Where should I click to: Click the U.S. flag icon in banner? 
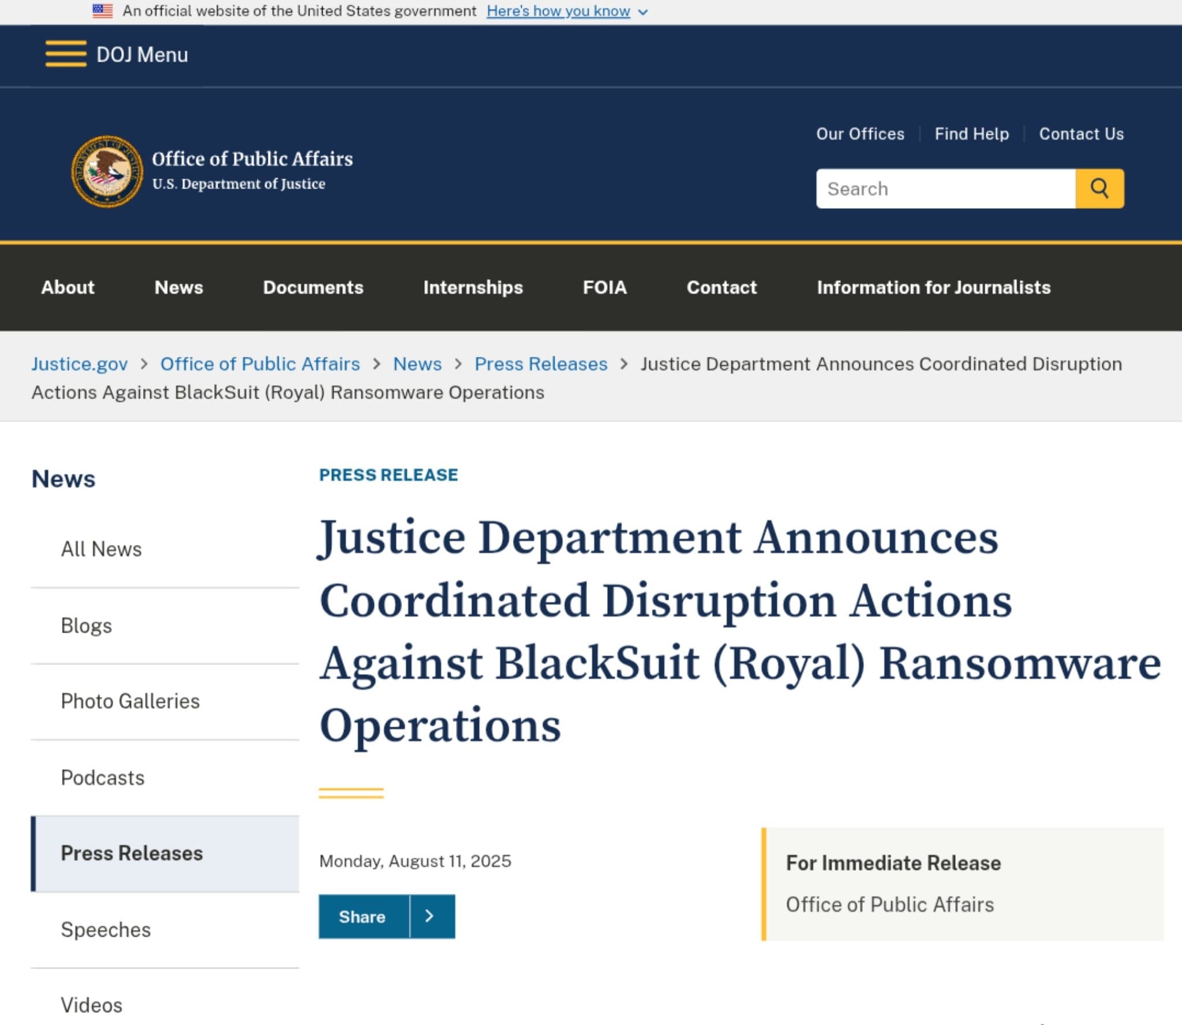tap(103, 10)
